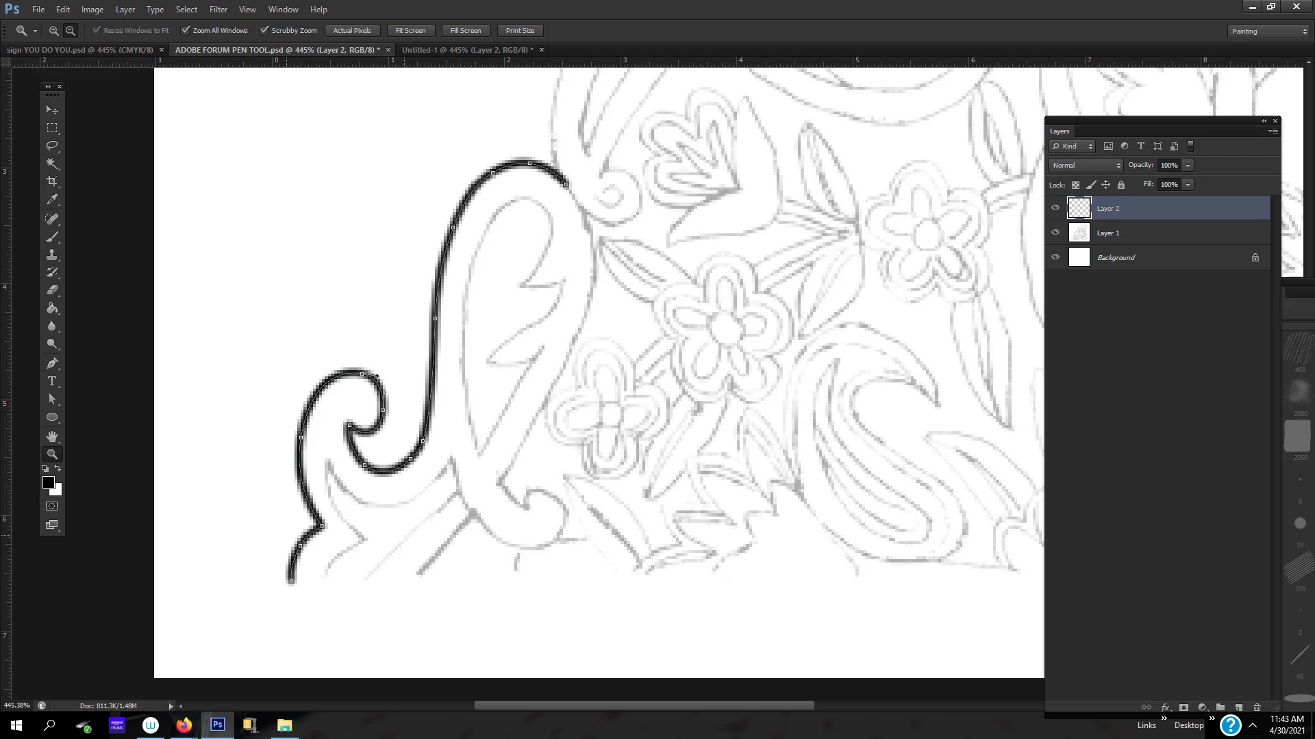Click the foreground color swatch
This screenshot has height=739, width=1315.
click(48, 482)
